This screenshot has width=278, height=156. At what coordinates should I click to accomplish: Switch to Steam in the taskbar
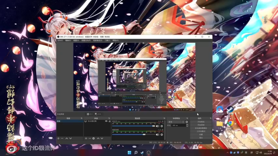142,153
